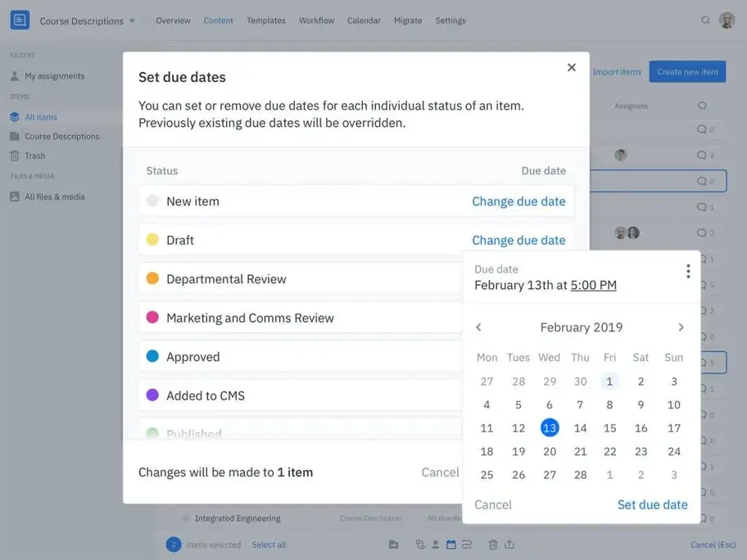The image size is (747, 560).
Task: Click the trash icon to delete selected items
Action: click(493, 544)
